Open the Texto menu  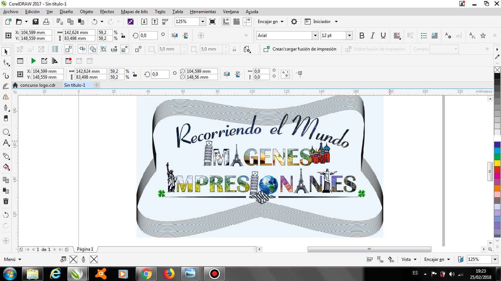click(x=160, y=12)
